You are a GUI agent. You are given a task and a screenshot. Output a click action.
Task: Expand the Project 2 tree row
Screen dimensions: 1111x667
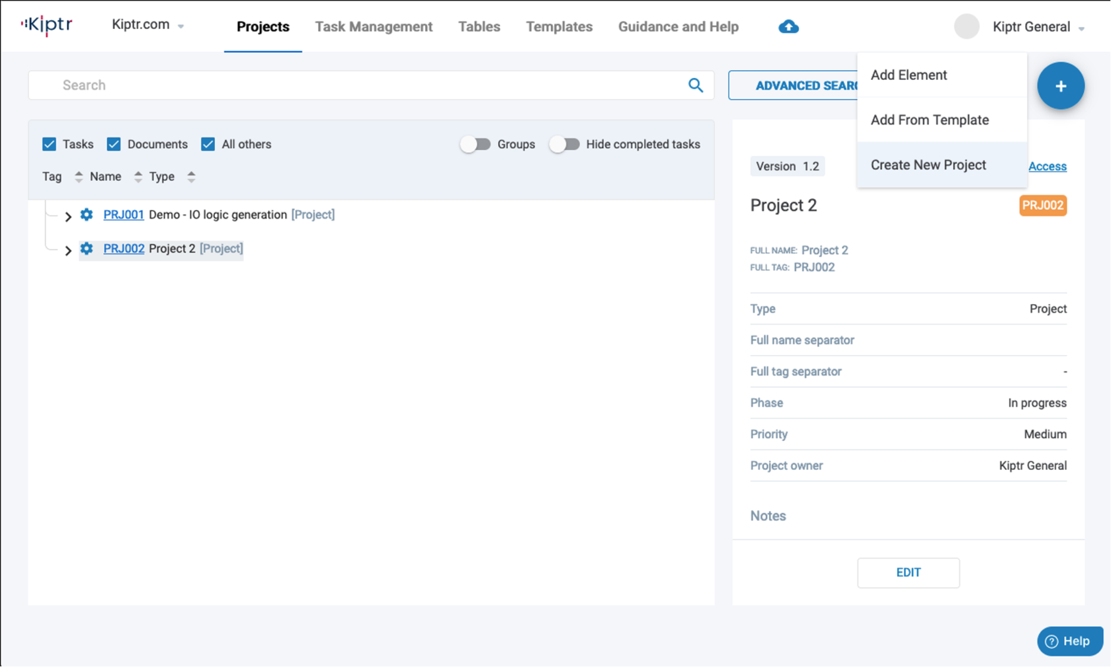67,251
